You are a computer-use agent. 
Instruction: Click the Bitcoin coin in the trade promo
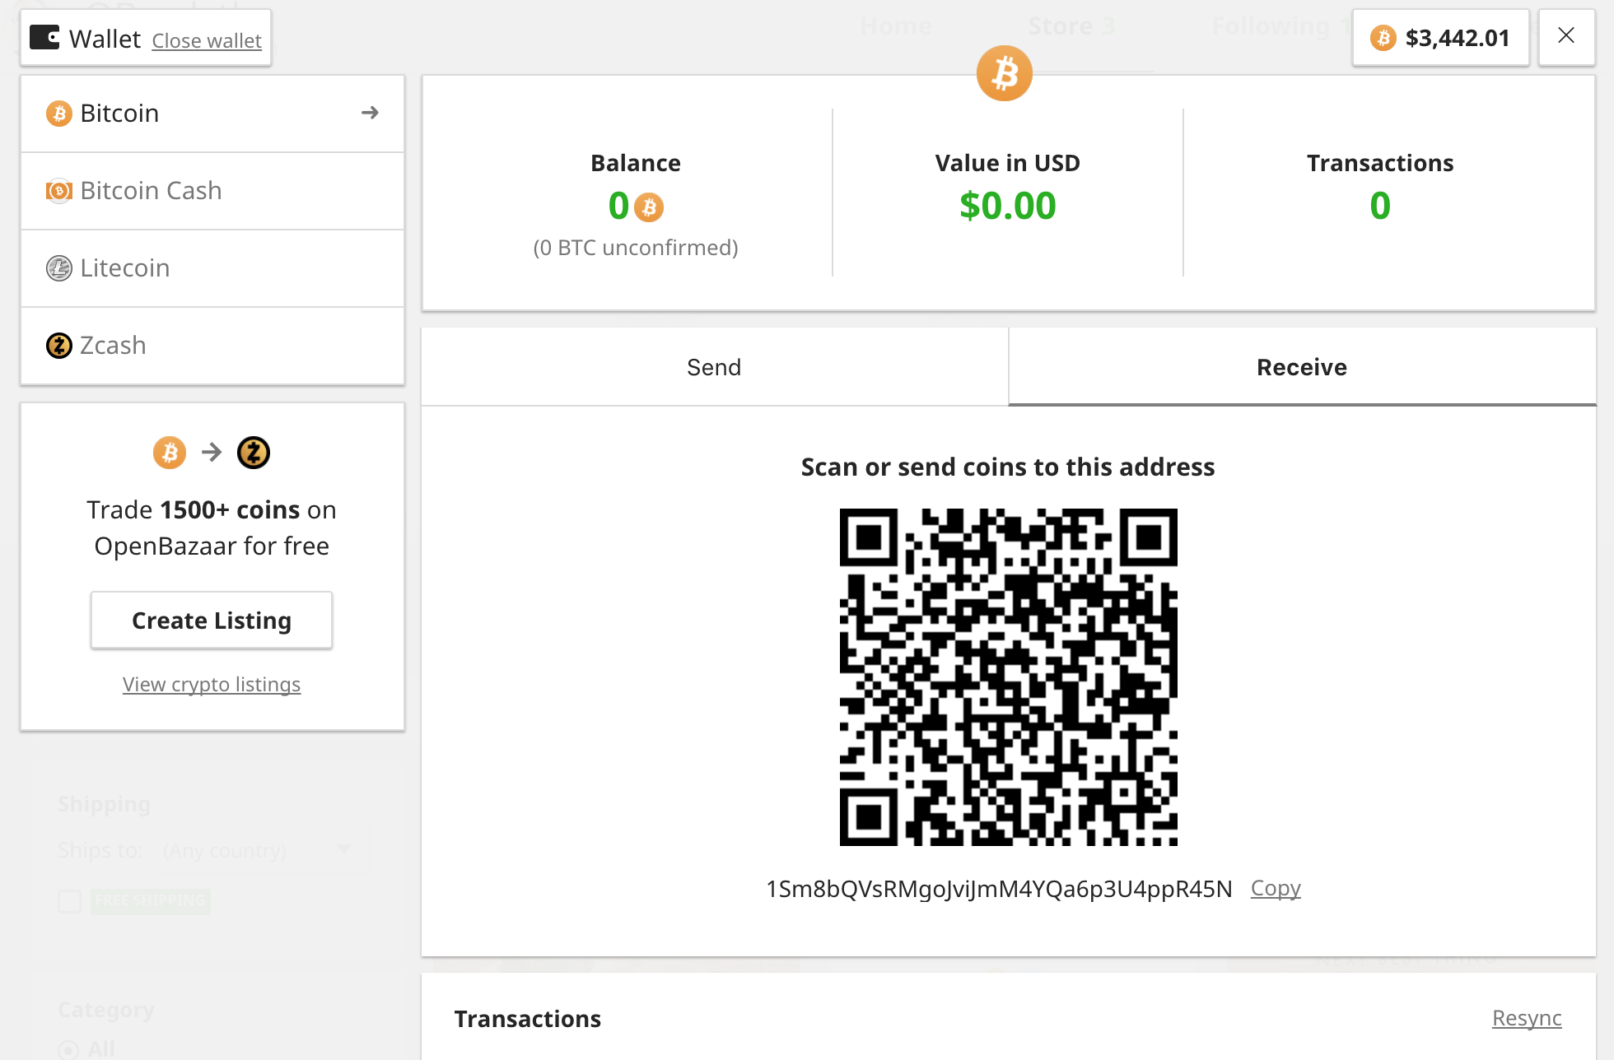pos(170,452)
